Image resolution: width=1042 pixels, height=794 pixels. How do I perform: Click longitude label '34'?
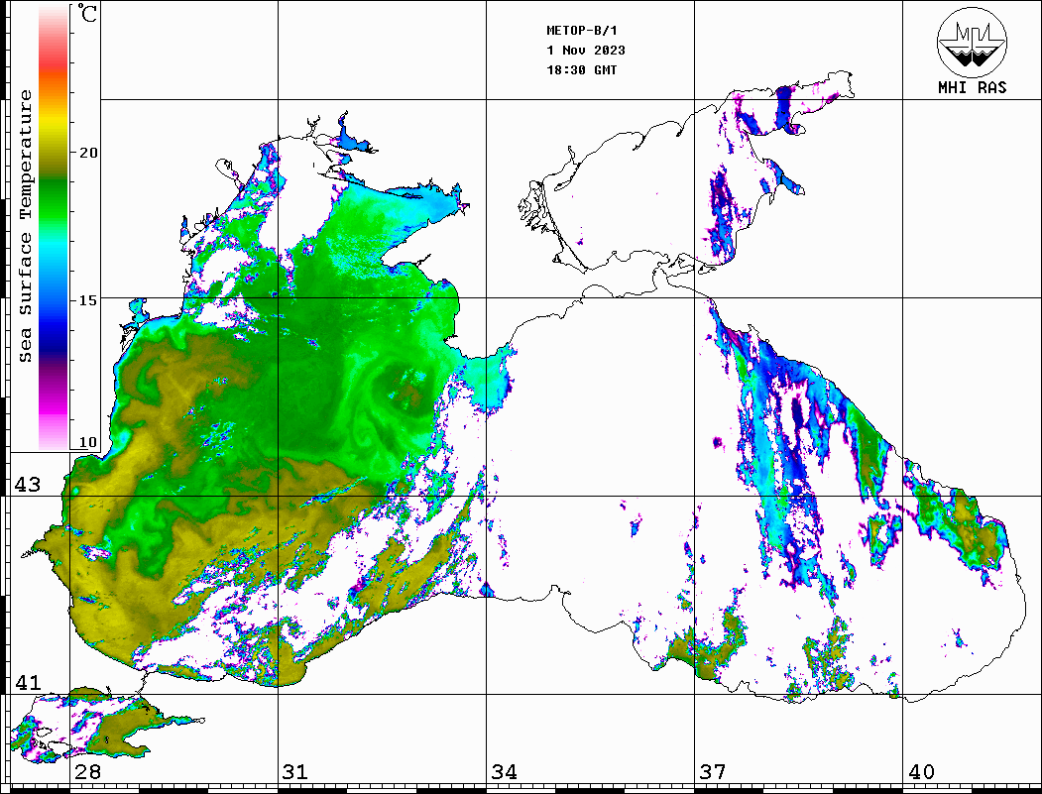pyautogui.click(x=504, y=771)
